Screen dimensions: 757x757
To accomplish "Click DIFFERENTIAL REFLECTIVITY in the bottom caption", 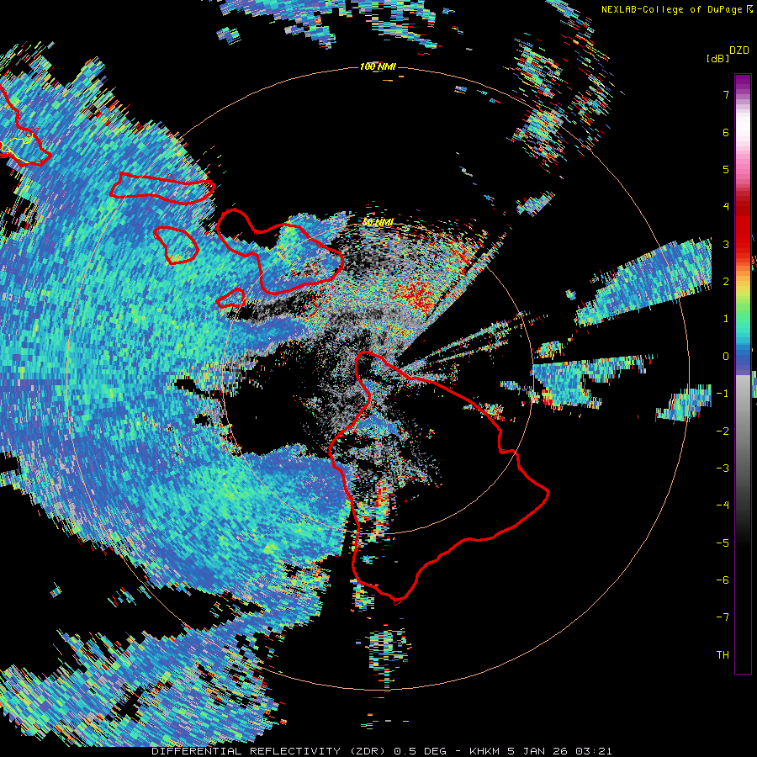I will point(246,751).
